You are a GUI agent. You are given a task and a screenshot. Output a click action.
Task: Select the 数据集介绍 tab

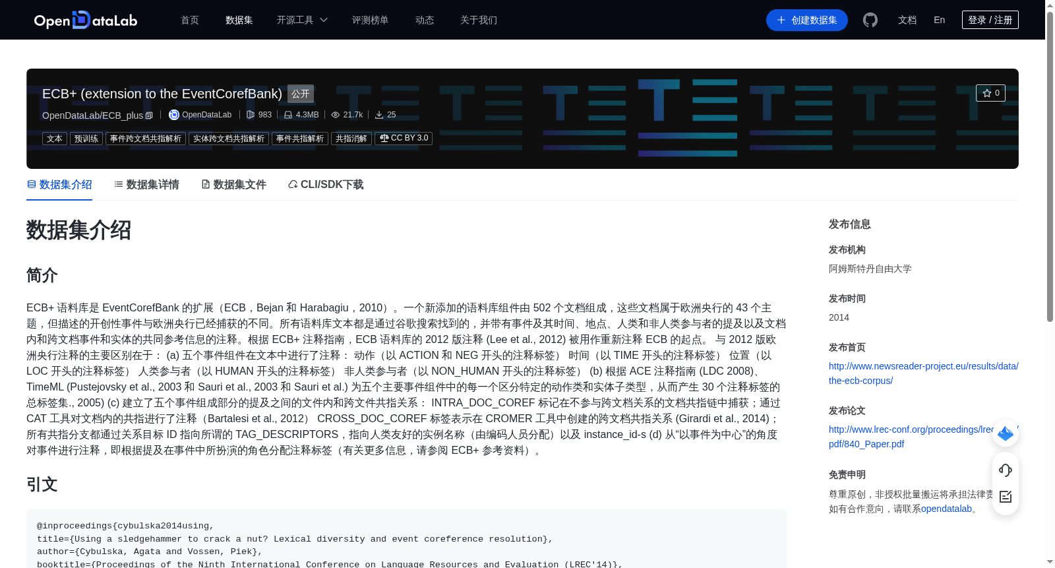pyautogui.click(x=59, y=185)
